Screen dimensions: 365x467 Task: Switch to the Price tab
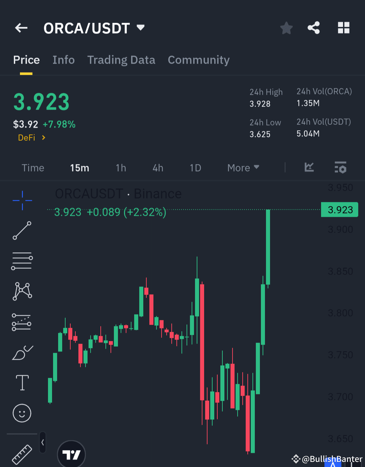click(x=26, y=60)
